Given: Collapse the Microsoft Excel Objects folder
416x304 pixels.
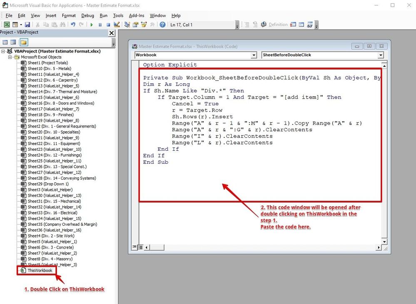Looking at the screenshot, I should click(10, 57).
